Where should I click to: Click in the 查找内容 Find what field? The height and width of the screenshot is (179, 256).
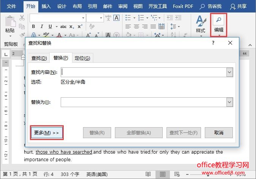pyautogui.click(x=144, y=72)
